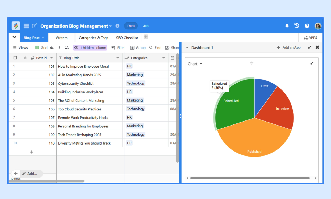
Task: Open the APPS button
Action: pos(310,38)
